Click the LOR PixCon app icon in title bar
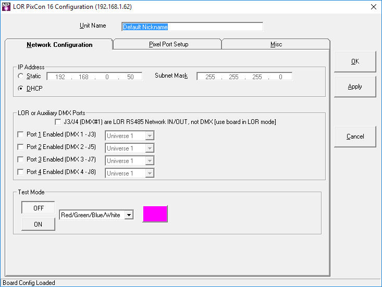The height and width of the screenshot is (287, 382). pos(6,6)
